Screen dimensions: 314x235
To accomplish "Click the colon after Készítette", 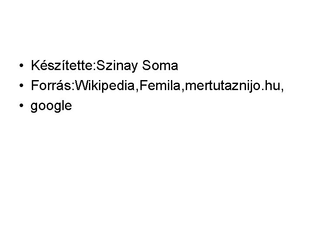I will coord(95,67).
